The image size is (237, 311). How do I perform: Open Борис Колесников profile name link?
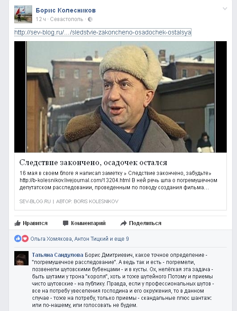66,10
